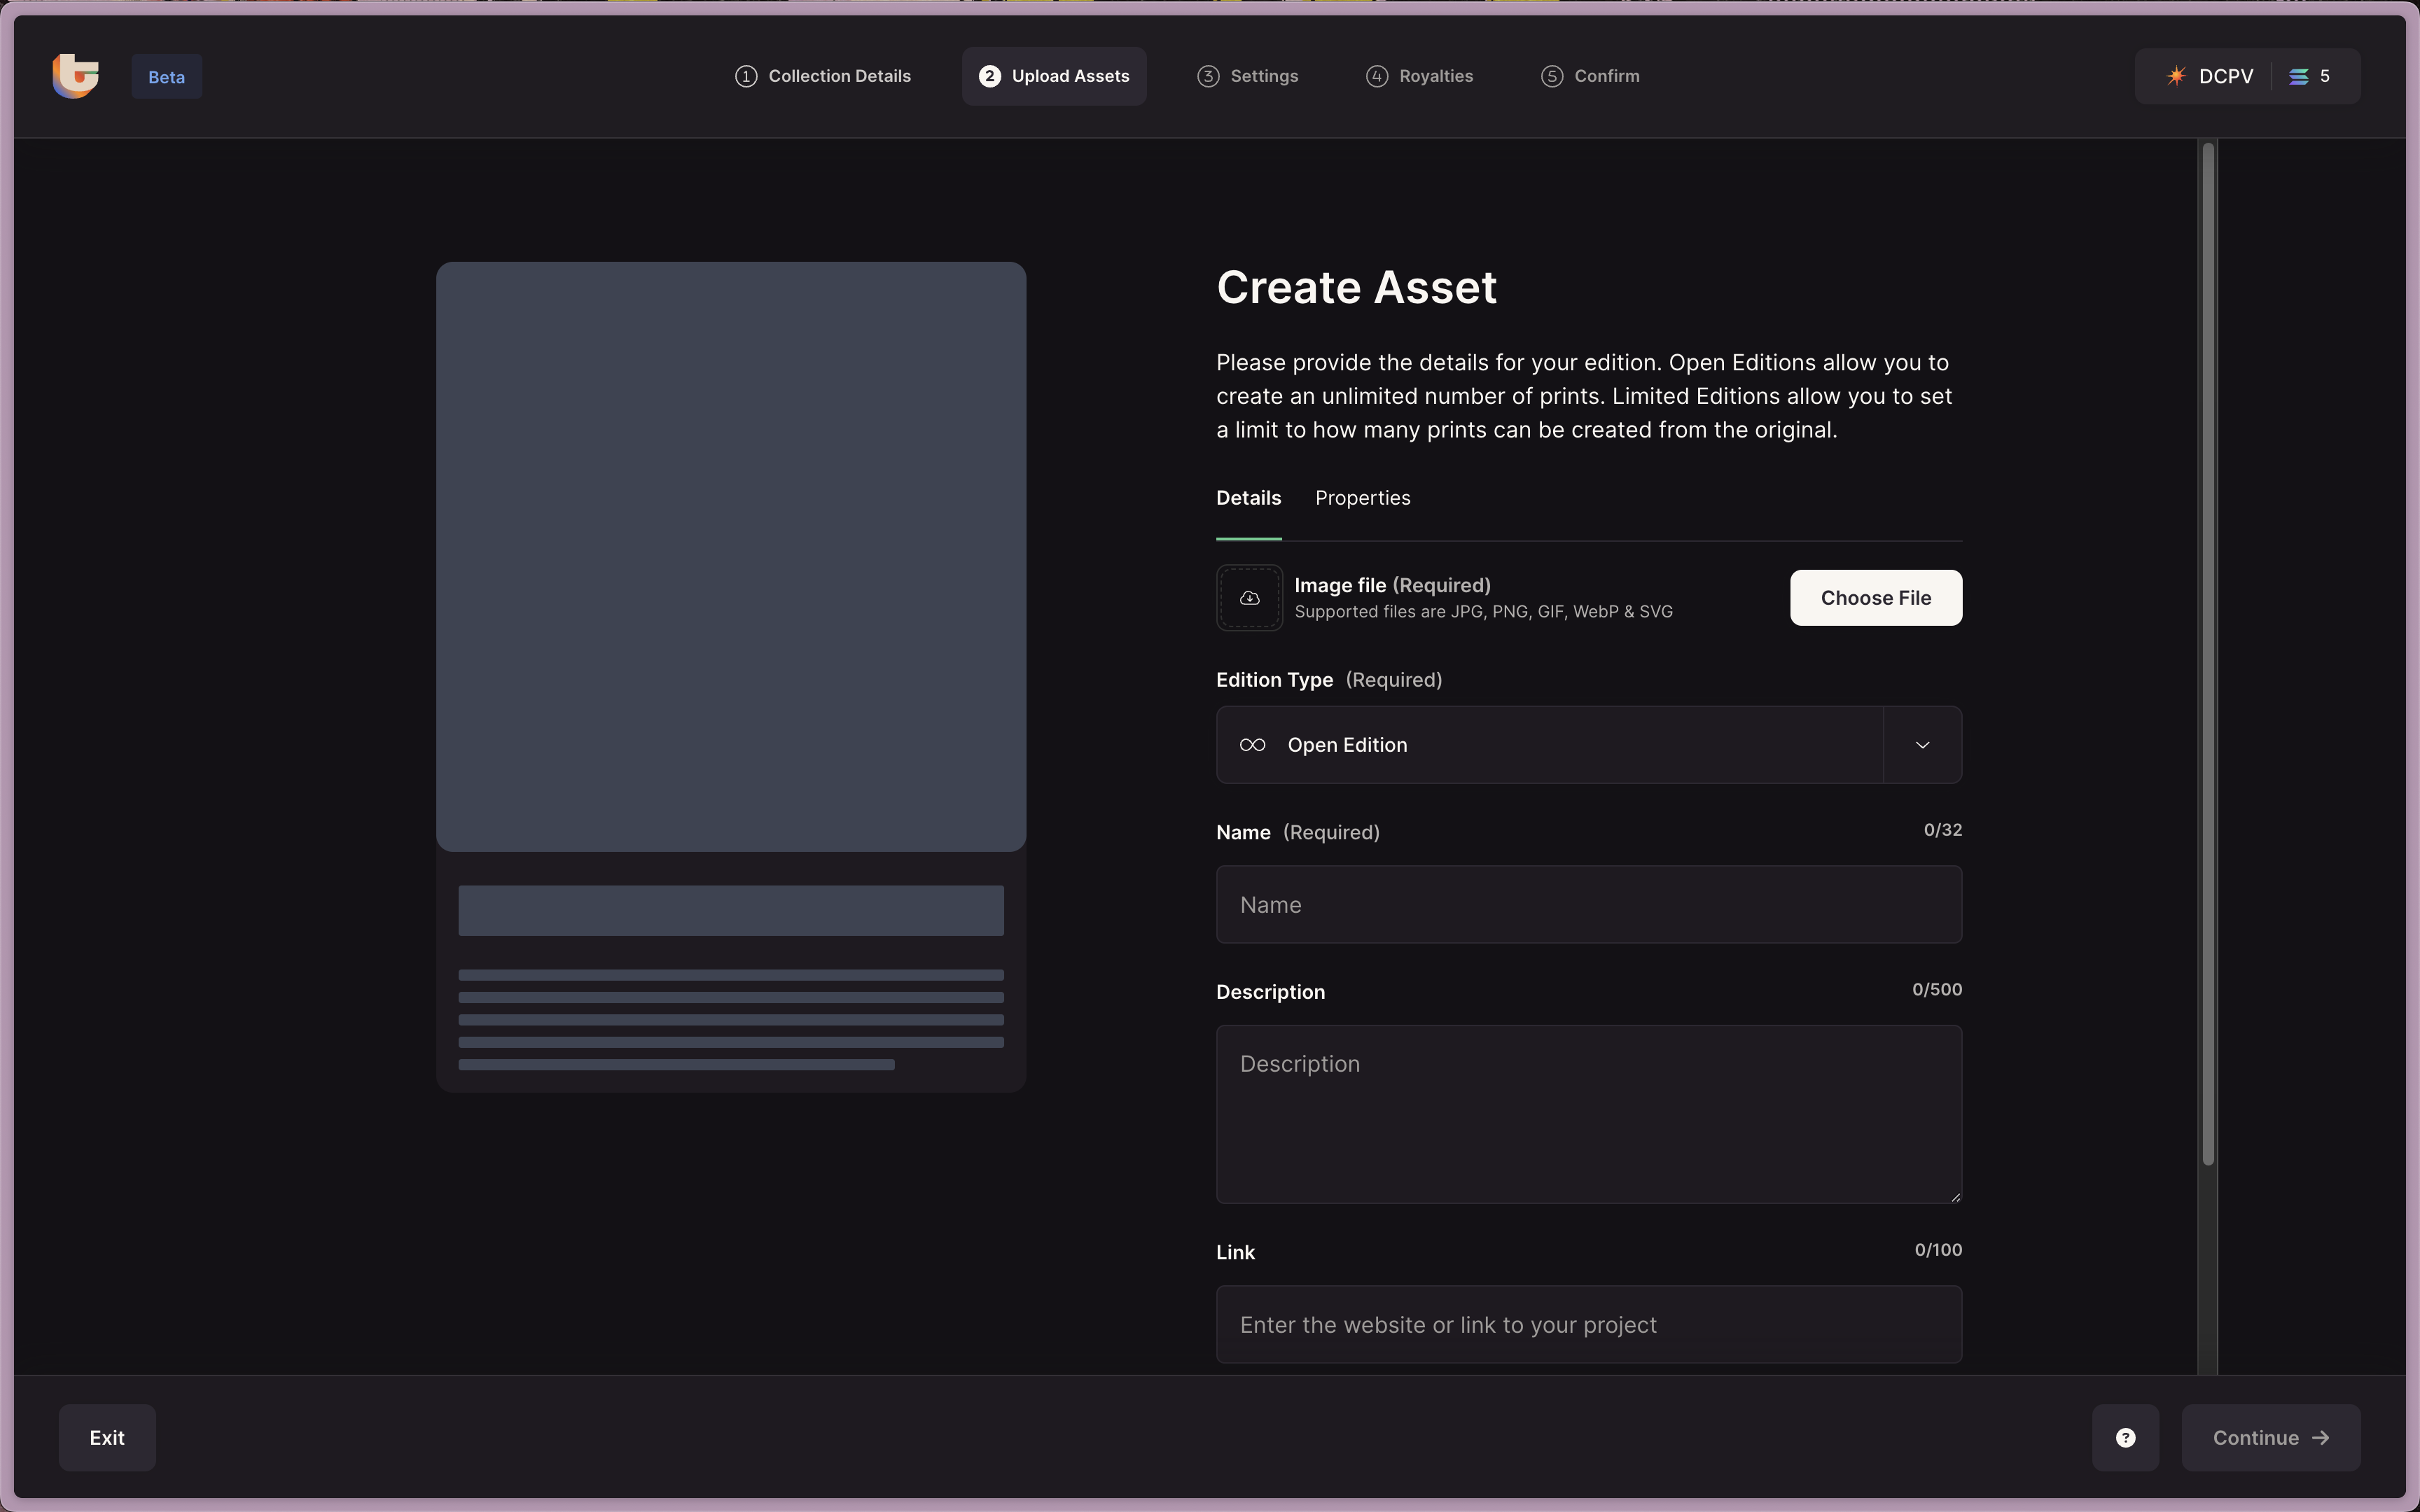The height and width of the screenshot is (1512, 2420).
Task: Click step 3 Settings number icon
Action: [x=1208, y=76]
